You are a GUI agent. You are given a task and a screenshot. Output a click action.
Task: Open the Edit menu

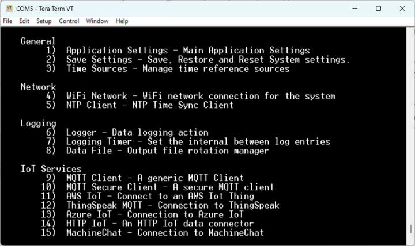24,21
